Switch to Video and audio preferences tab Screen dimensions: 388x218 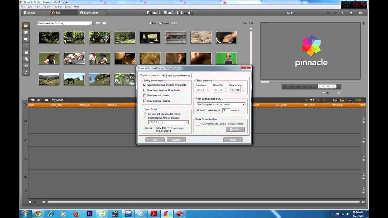pyautogui.click(x=176, y=75)
